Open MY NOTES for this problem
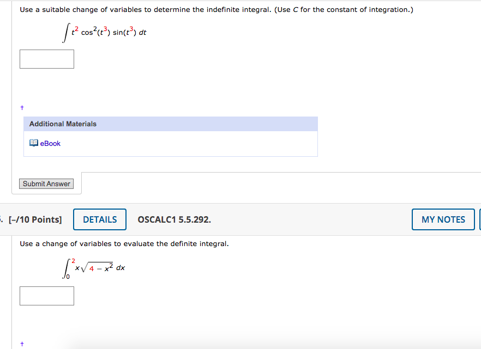This screenshot has width=481, height=349. pos(443,219)
